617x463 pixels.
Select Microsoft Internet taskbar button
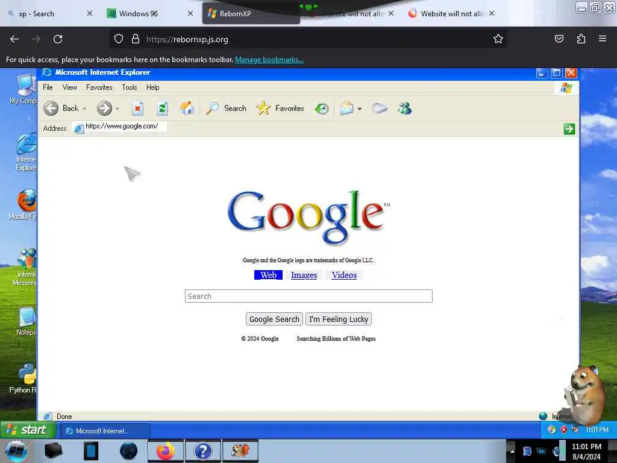click(x=105, y=430)
